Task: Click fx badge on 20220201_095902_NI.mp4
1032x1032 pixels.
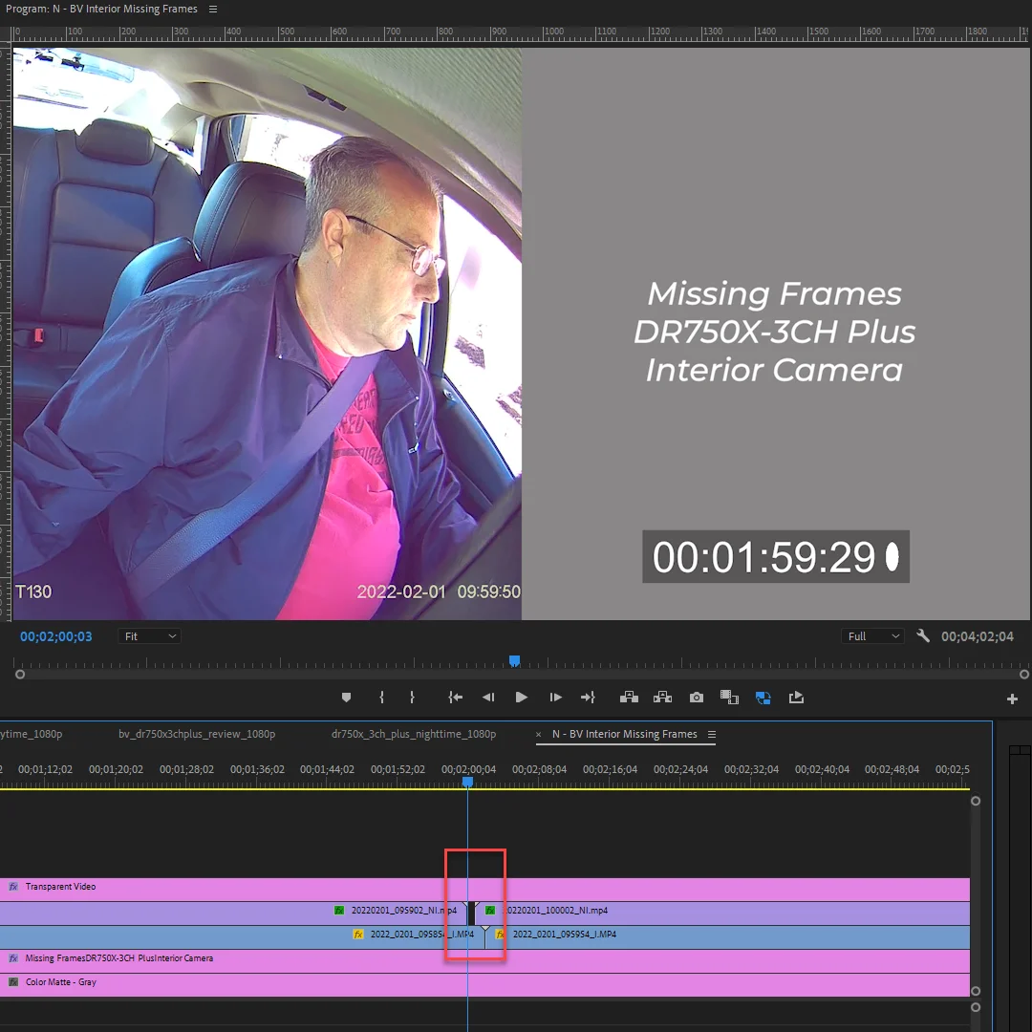Action: tap(339, 911)
